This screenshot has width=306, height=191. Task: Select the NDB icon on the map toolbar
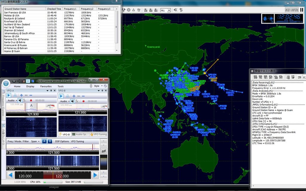(150, 10)
